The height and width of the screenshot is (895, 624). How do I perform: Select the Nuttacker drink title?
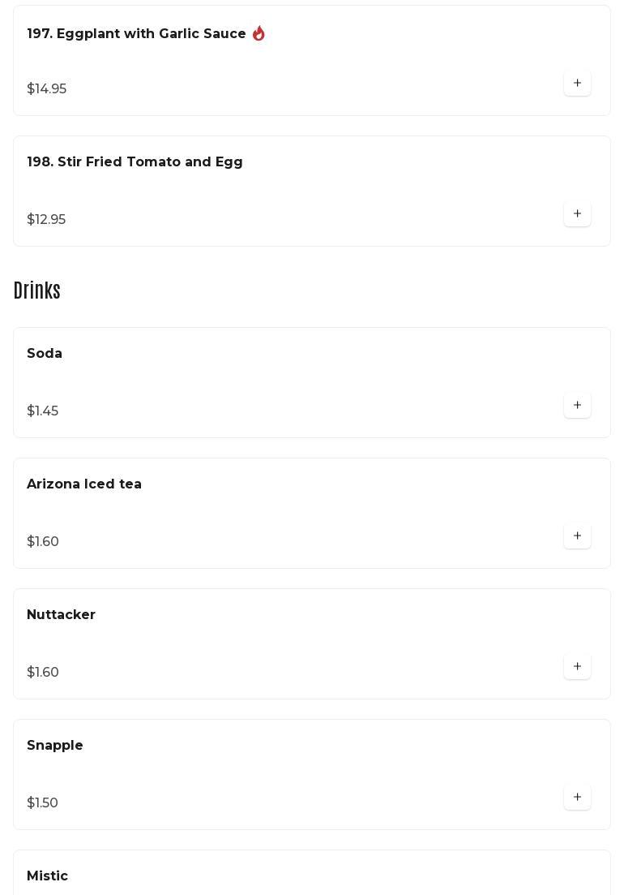point(61,615)
